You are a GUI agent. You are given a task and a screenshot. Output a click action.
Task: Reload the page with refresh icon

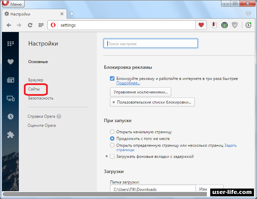pos(30,25)
